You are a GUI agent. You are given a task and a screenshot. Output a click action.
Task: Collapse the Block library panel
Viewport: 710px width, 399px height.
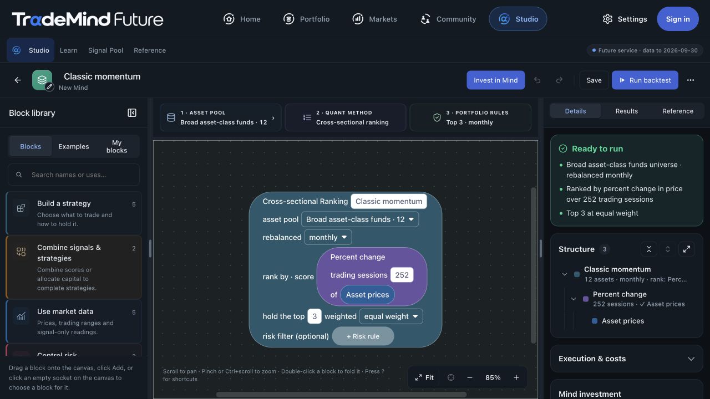pos(132,113)
